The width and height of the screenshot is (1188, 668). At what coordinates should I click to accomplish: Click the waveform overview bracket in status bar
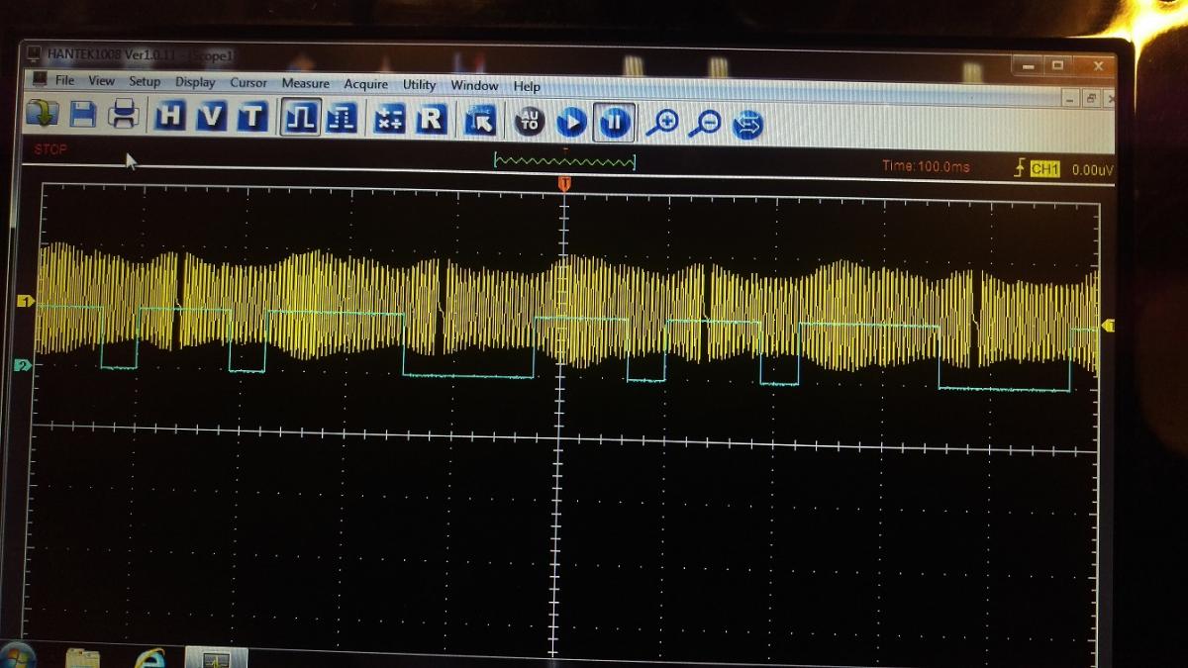tap(564, 161)
